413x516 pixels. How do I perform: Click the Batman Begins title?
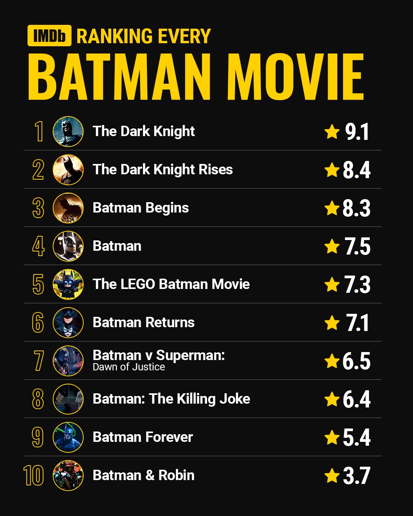coord(141,208)
